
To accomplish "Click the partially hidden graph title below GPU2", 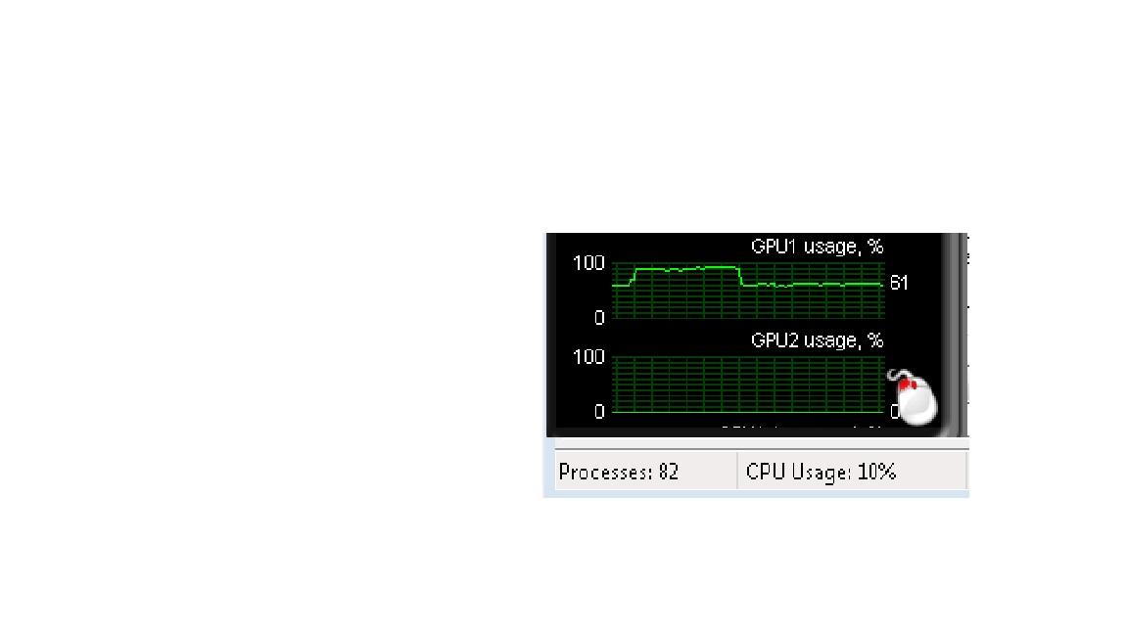I will click(x=800, y=430).
